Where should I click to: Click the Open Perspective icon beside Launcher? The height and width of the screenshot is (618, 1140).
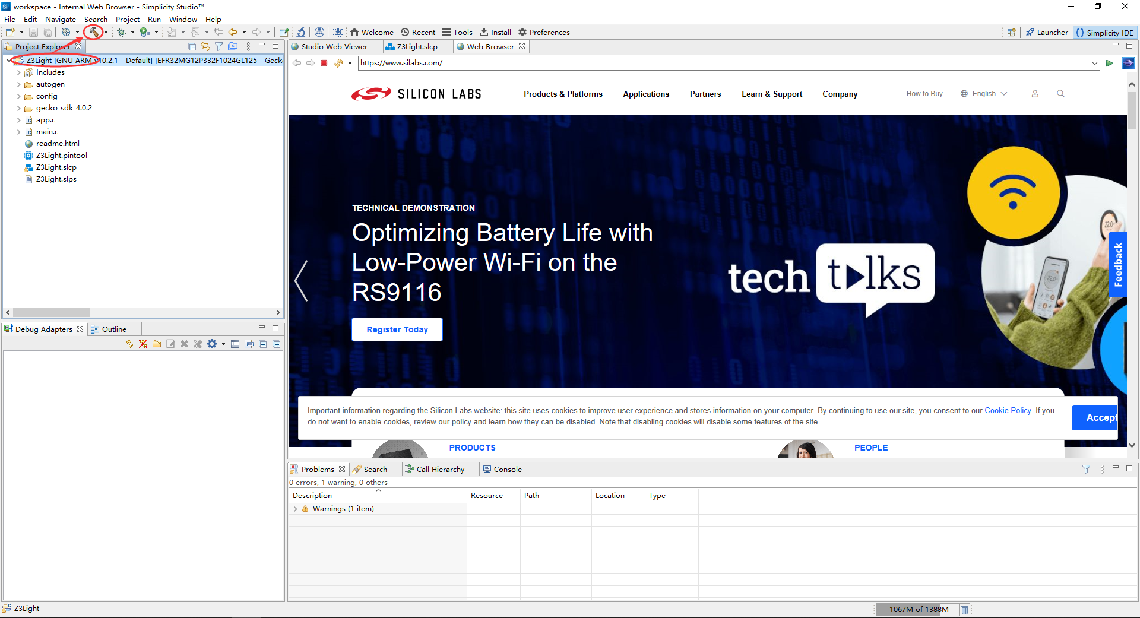click(x=1012, y=33)
